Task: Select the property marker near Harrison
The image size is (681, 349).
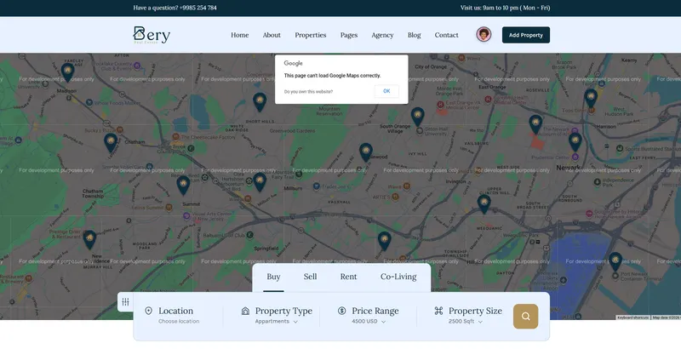Action: tap(591, 99)
